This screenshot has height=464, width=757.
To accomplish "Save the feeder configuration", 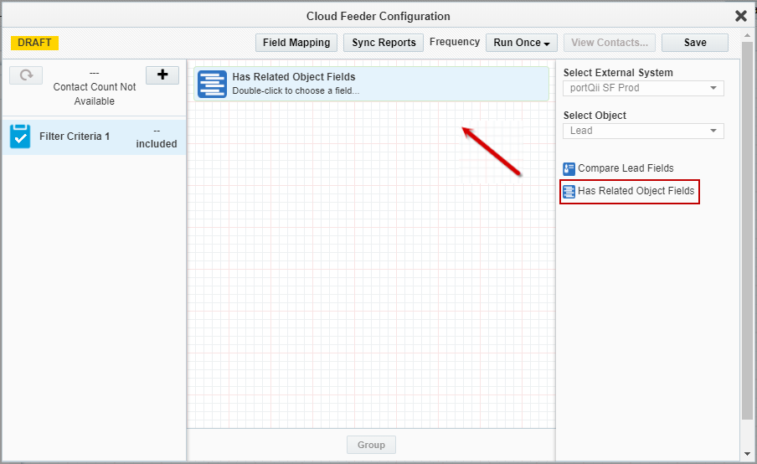I will pyautogui.click(x=694, y=43).
